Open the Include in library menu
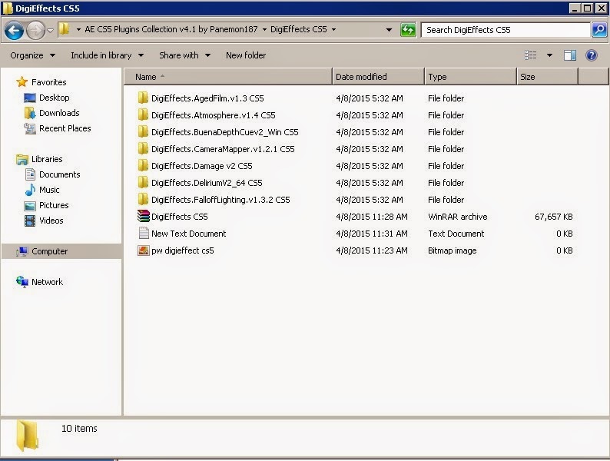610x461 pixels. click(x=107, y=55)
